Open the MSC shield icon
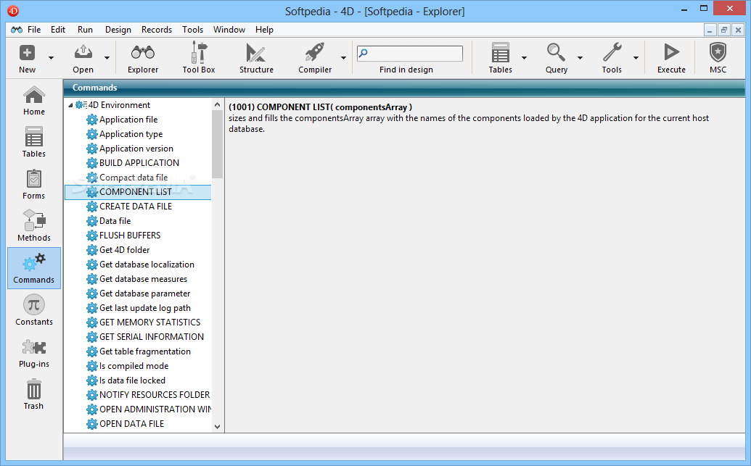The height and width of the screenshot is (466, 751). pyautogui.click(x=718, y=52)
